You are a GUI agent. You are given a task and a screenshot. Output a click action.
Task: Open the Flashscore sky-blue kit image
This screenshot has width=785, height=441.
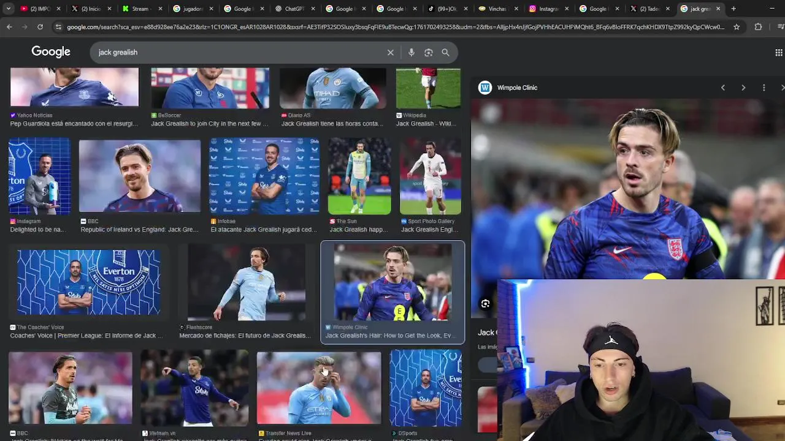pyautogui.click(x=246, y=282)
